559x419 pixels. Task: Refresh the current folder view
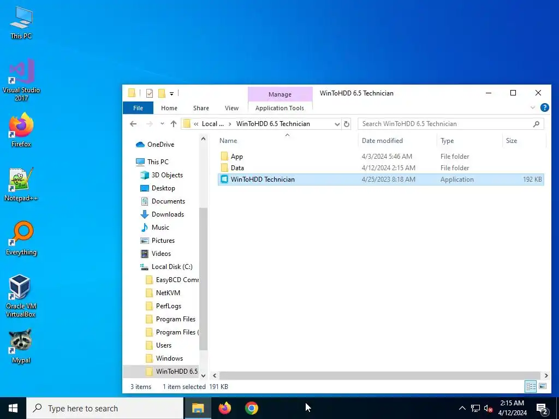[347, 124]
